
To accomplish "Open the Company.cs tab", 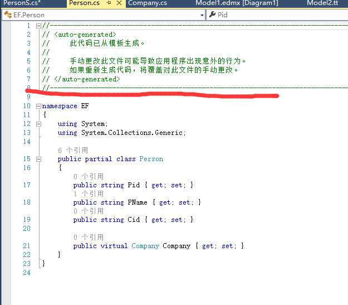I will (148, 3).
